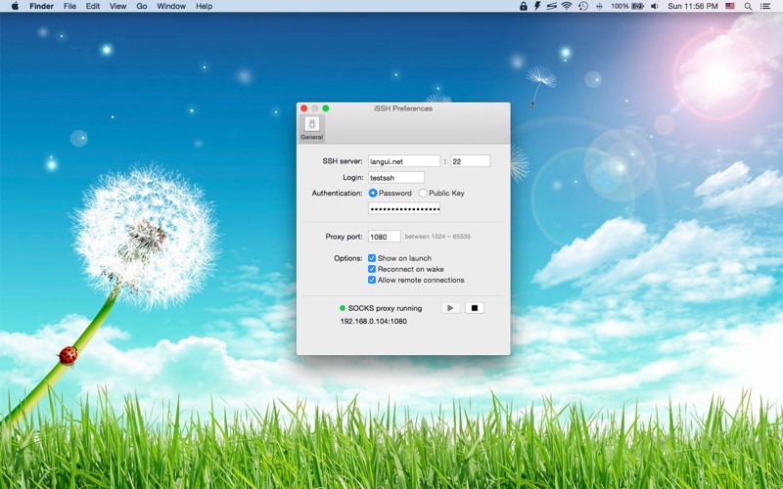783x489 pixels.
Task: Uncheck Show on launch option
Action: click(372, 258)
